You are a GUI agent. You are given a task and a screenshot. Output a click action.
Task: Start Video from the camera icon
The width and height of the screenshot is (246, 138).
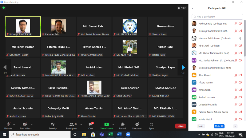pyautogui.click(x=25, y=124)
